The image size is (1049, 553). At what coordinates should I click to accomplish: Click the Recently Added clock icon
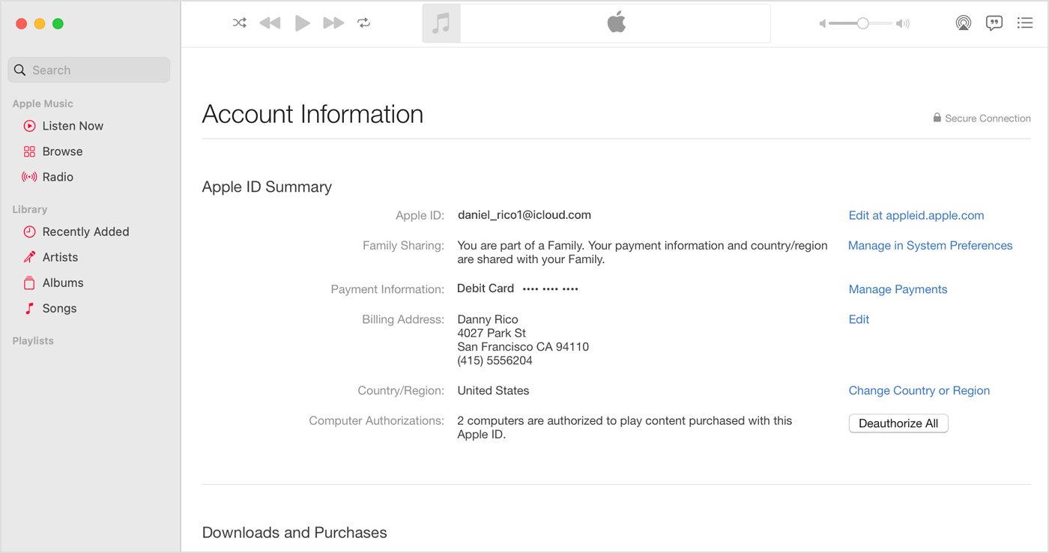(29, 232)
